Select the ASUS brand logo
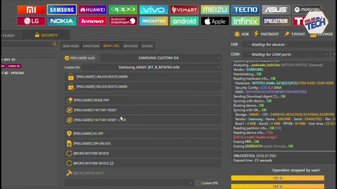Viewport: 337px width, 189px height. point(276,10)
